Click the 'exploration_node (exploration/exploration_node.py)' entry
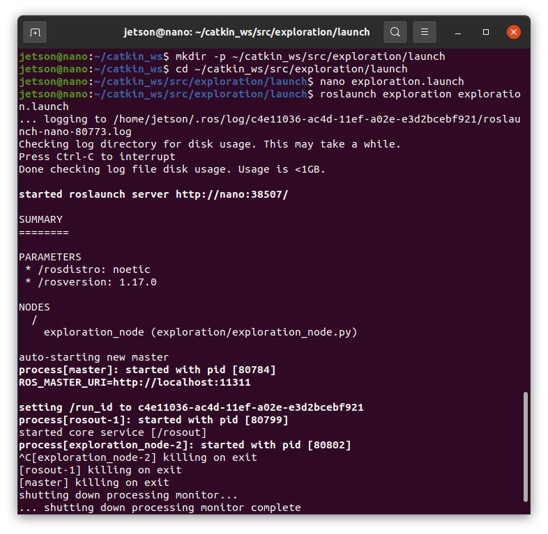Viewport: 548px width, 534px height. (x=200, y=332)
